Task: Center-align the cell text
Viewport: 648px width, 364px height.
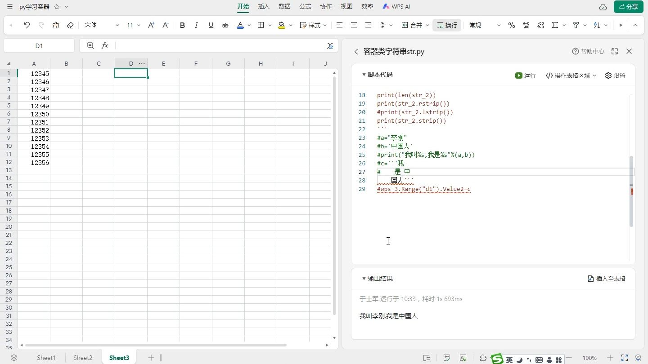Action: [x=354, y=25]
